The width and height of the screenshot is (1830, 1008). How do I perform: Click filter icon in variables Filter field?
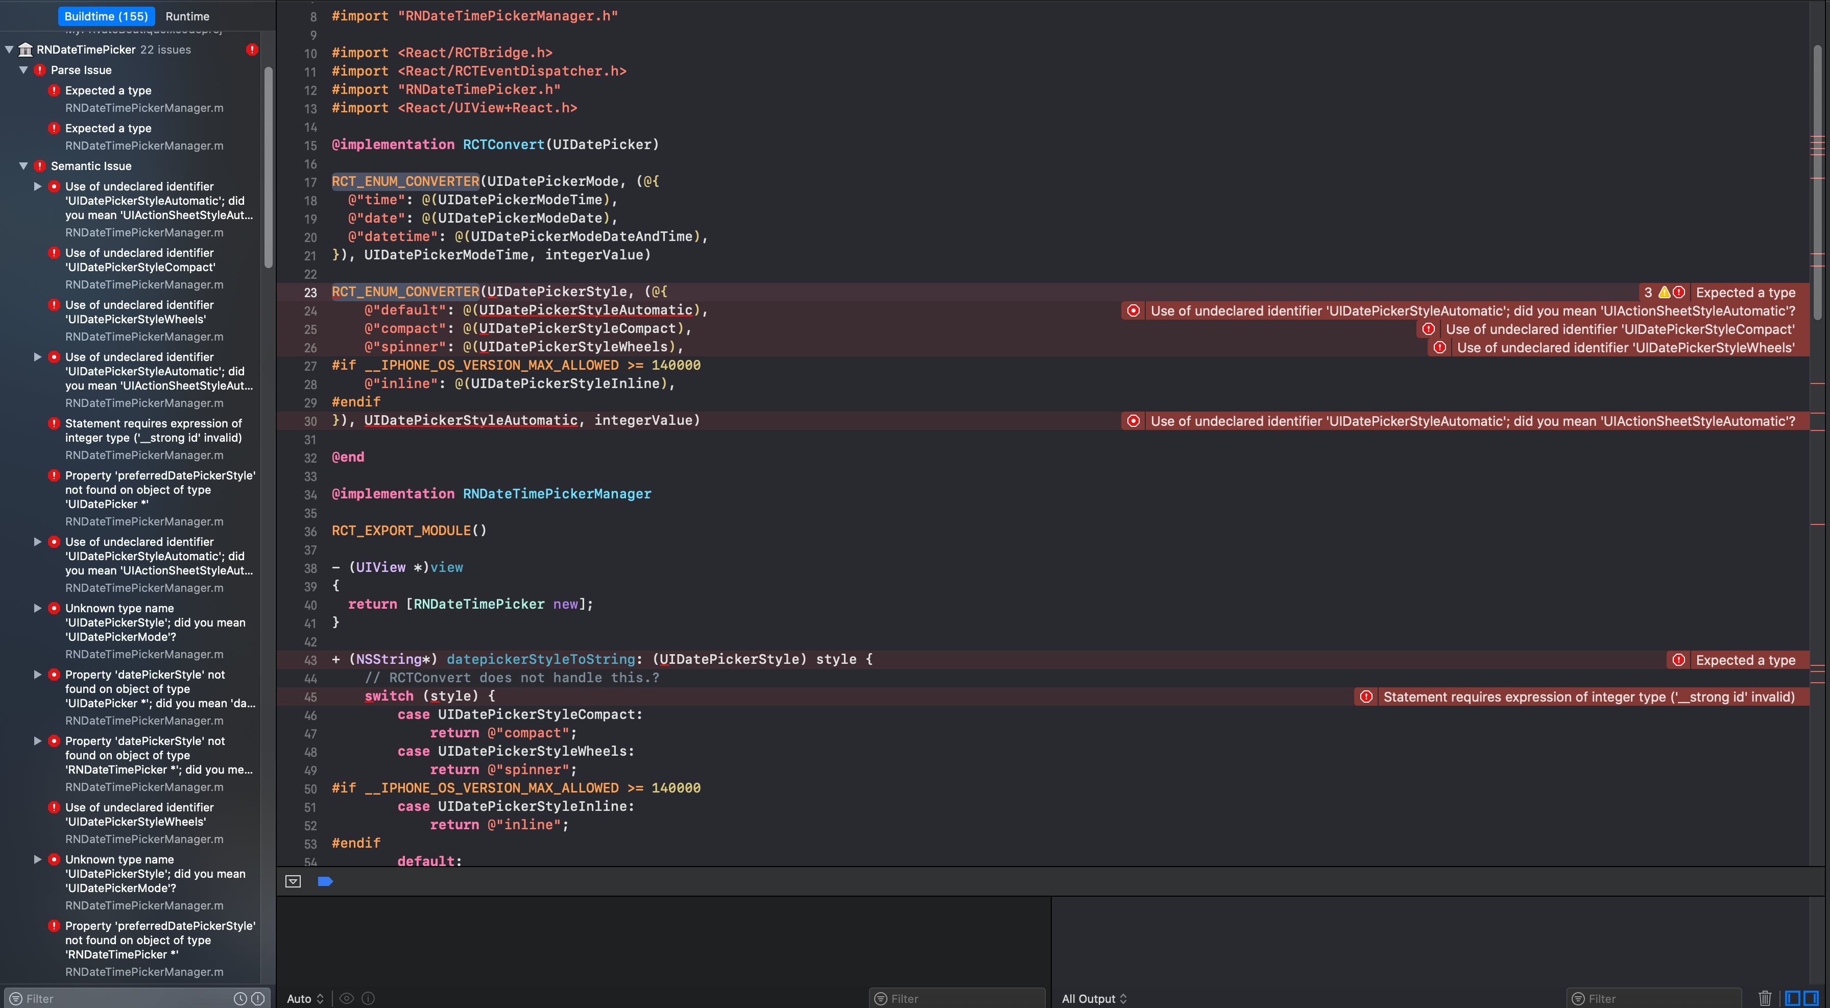[880, 999]
